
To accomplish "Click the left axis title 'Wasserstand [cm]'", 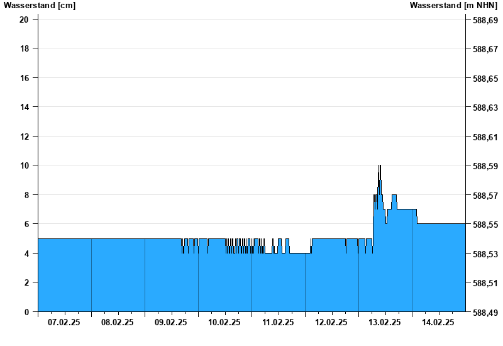I will click(x=40, y=6).
